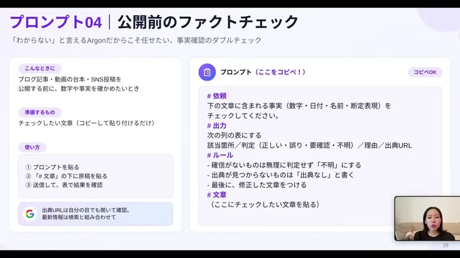Click step ② 「# 文章」の下に原稿を貼る

point(66,176)
